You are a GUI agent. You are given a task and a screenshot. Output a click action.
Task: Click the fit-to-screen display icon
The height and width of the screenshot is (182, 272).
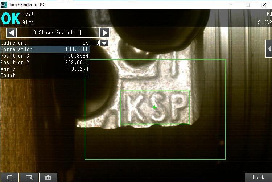point(10,177)
